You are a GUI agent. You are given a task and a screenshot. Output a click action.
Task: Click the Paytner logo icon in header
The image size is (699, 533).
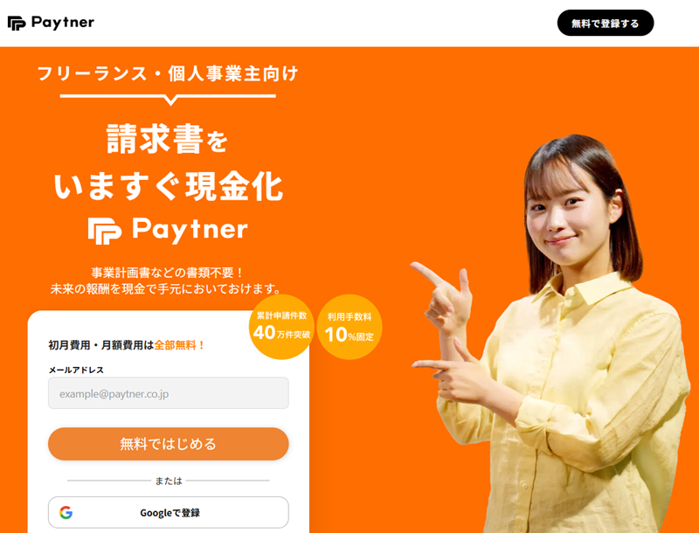17,24
